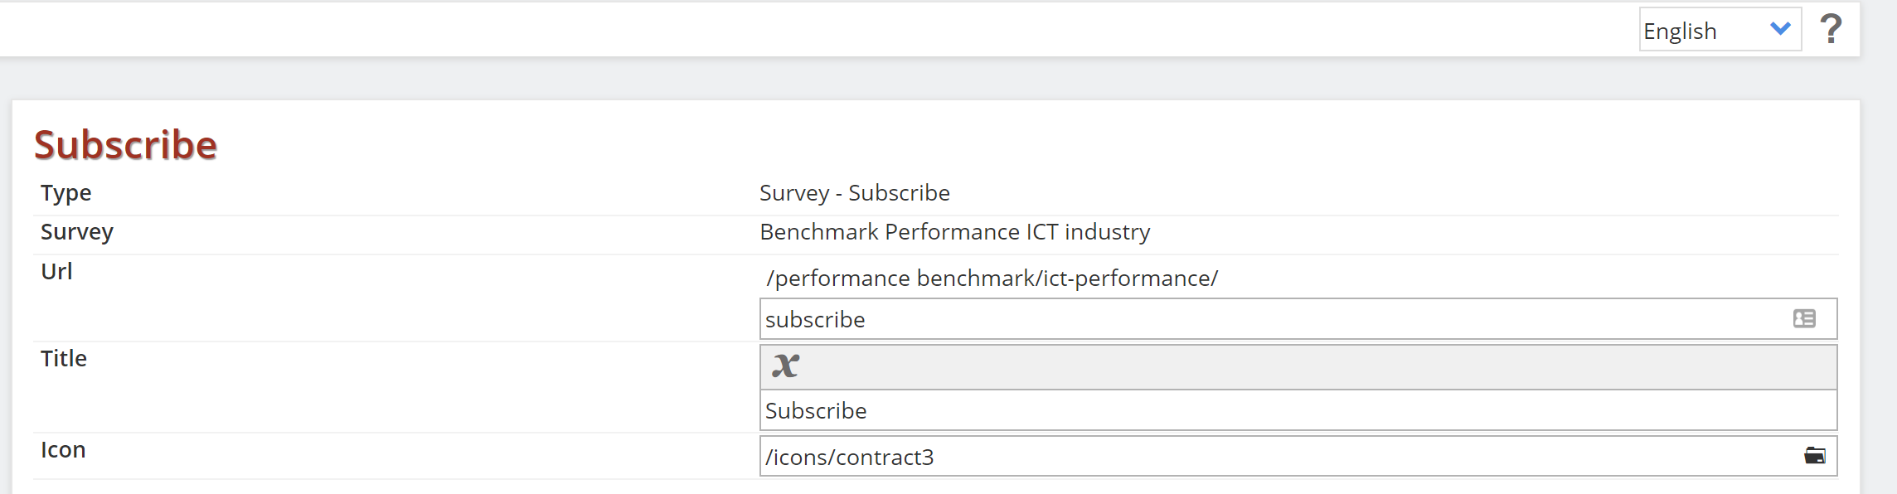Click the Title text field containing Subscribe
Viewport: 1897px width, 494px height.
pos(1298,410)
